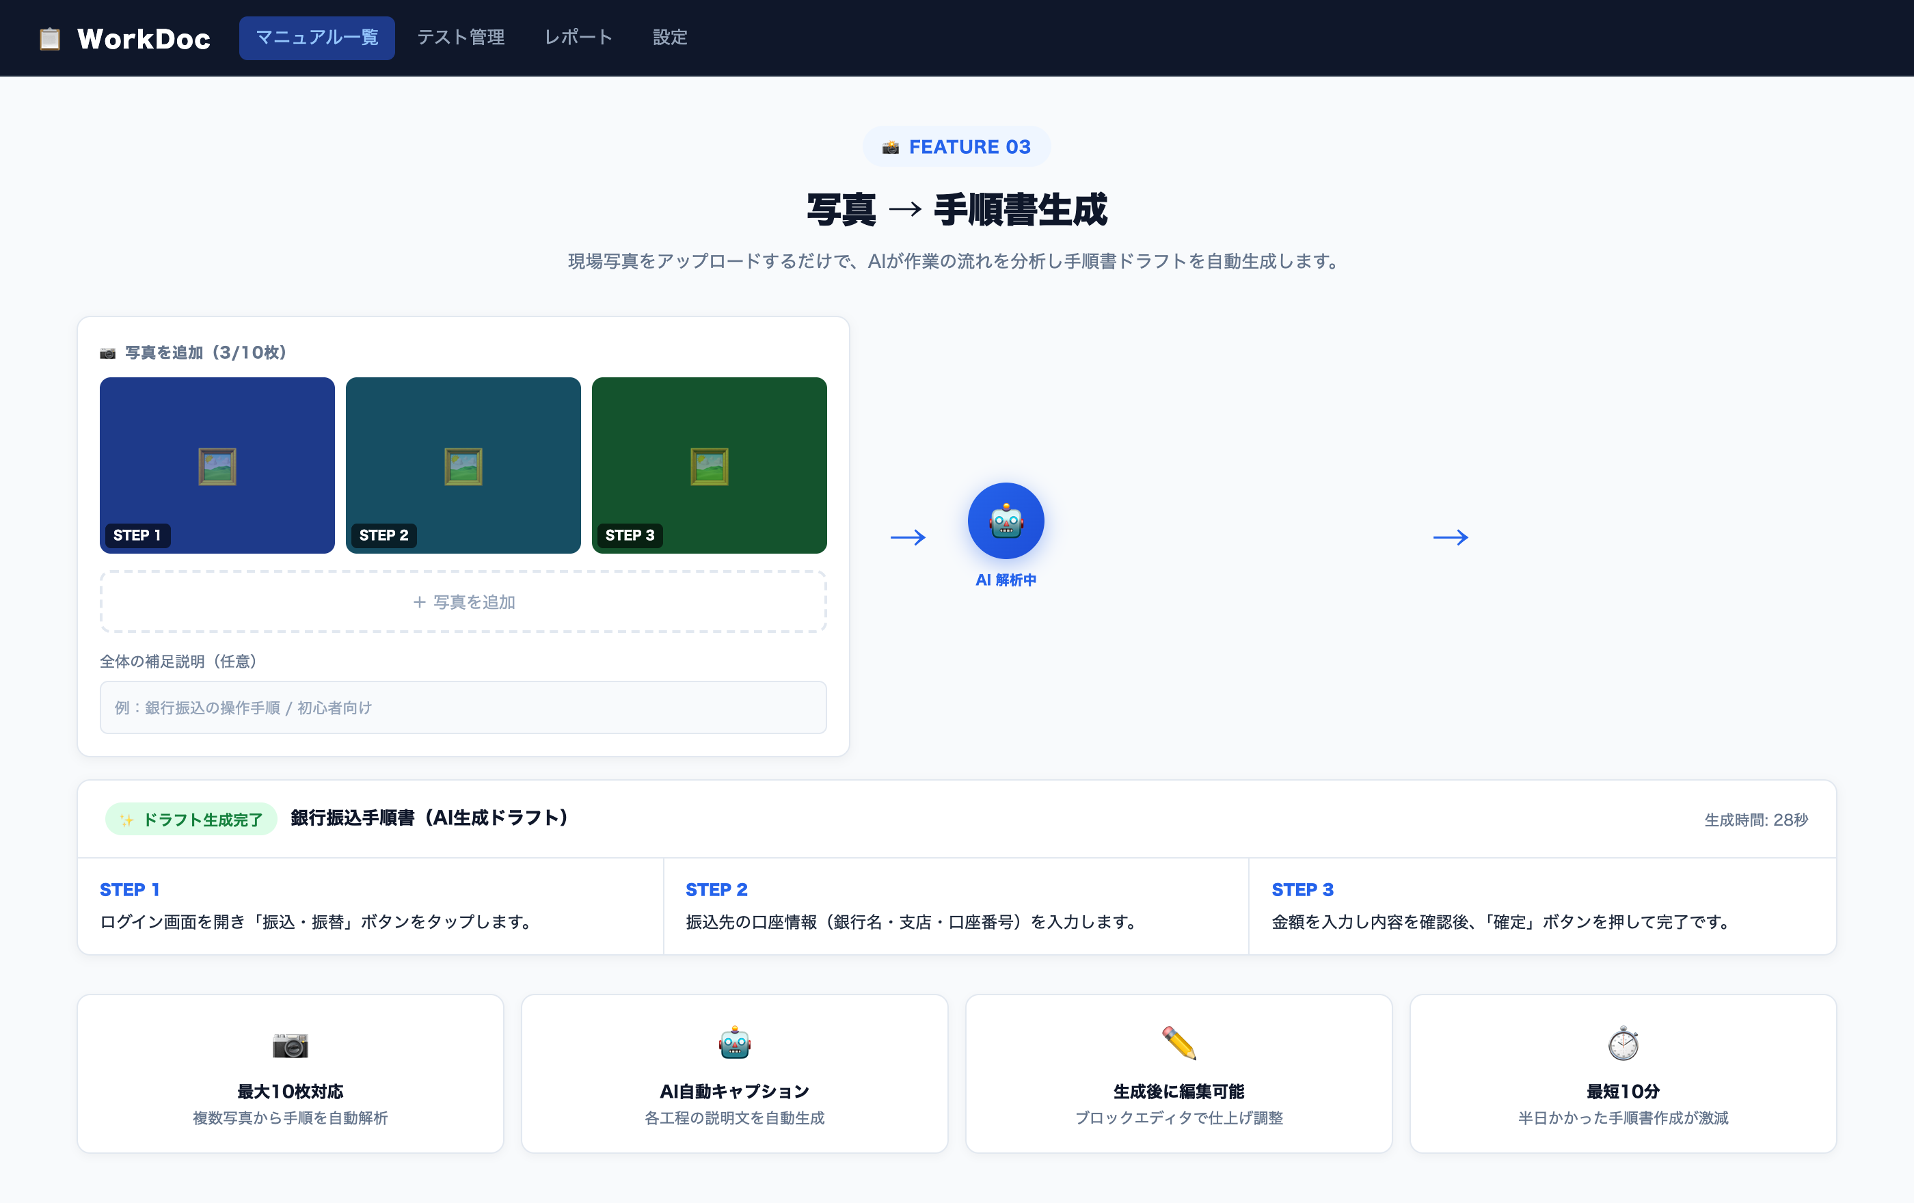1914x1203 pixels.
Task: Click the camera icon beside 写真を追加 heading
Action: click(107, 353)
